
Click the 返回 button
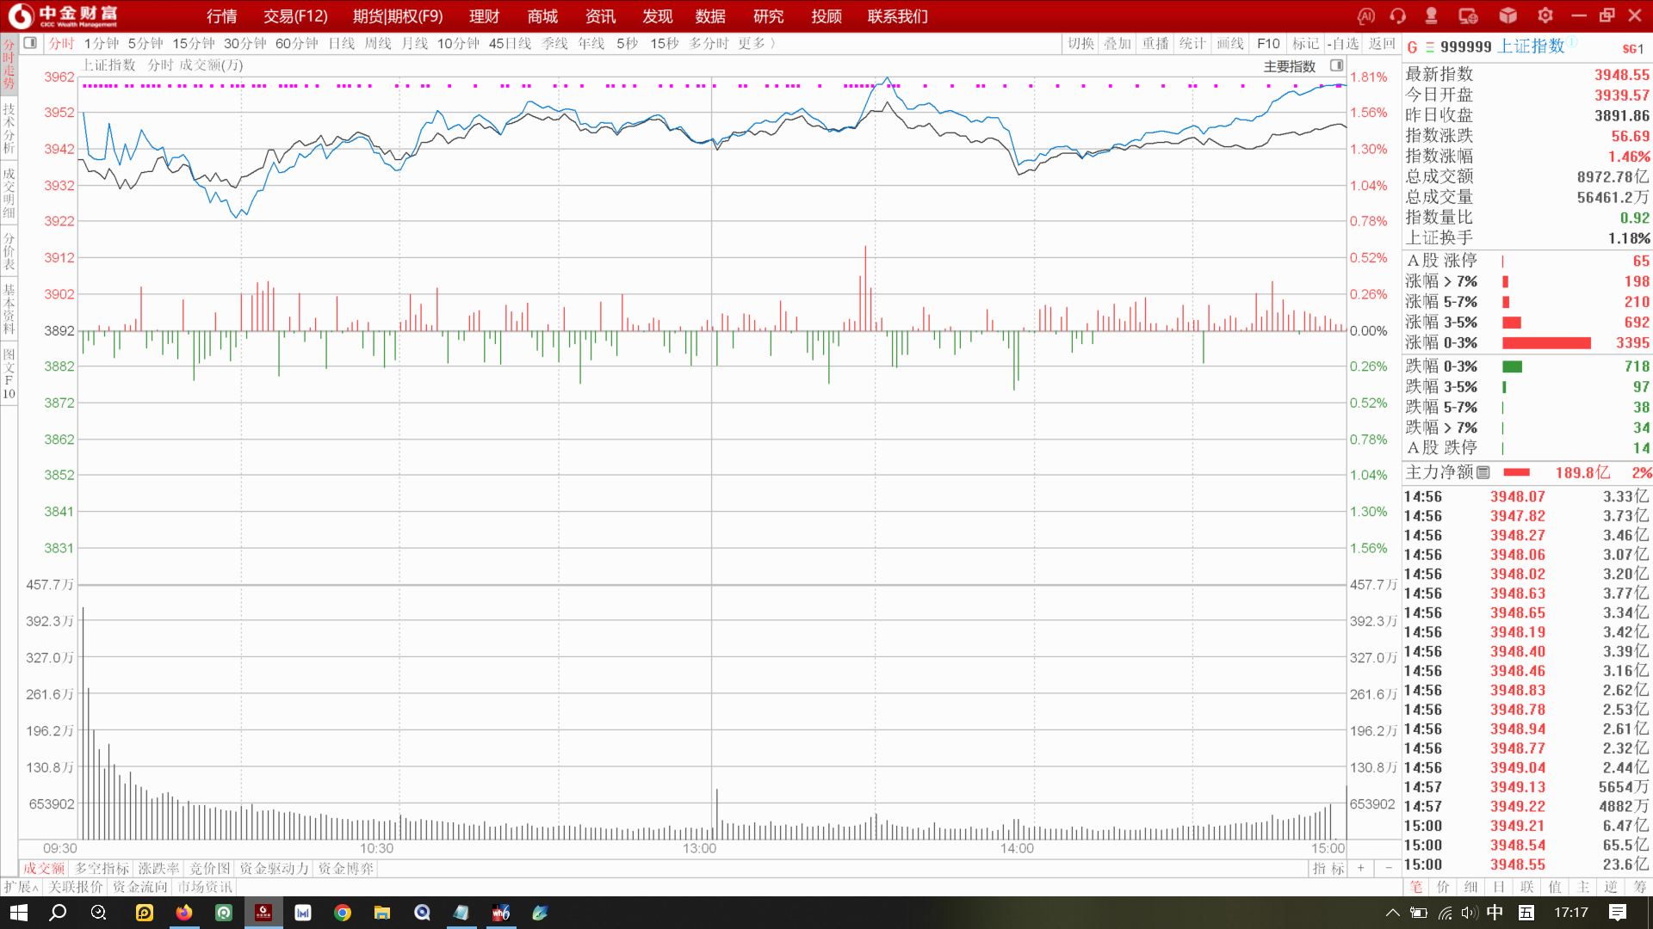point(1382,43)
